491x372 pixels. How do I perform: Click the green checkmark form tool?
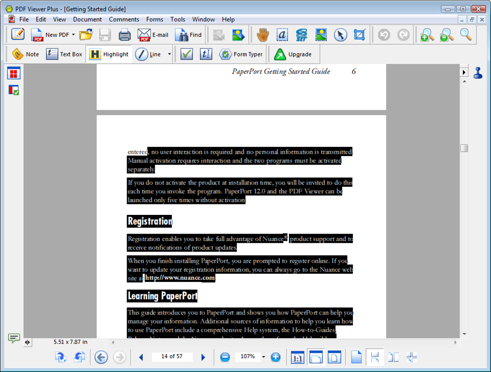point(187,54)
